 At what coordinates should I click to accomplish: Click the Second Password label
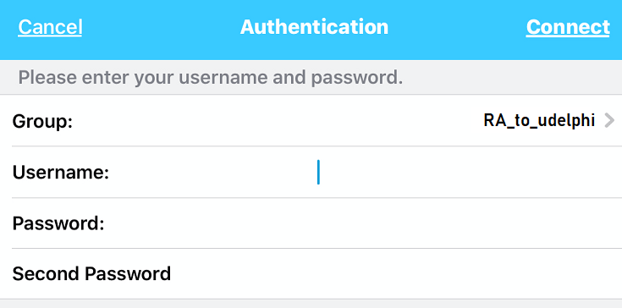[x=91, y=274]
